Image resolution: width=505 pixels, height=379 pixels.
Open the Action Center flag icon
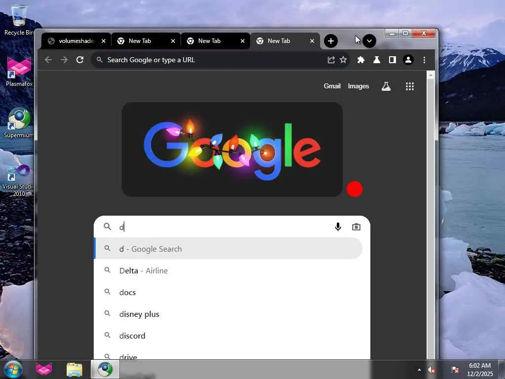tap(455, 370)
